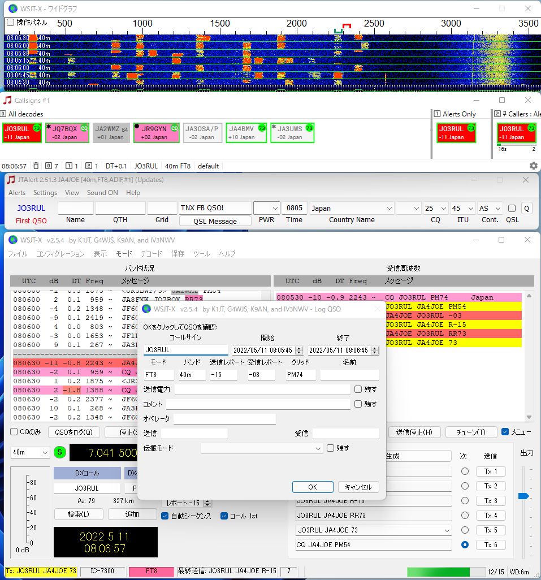Click the 終了 time spinner

pos(375,350)
